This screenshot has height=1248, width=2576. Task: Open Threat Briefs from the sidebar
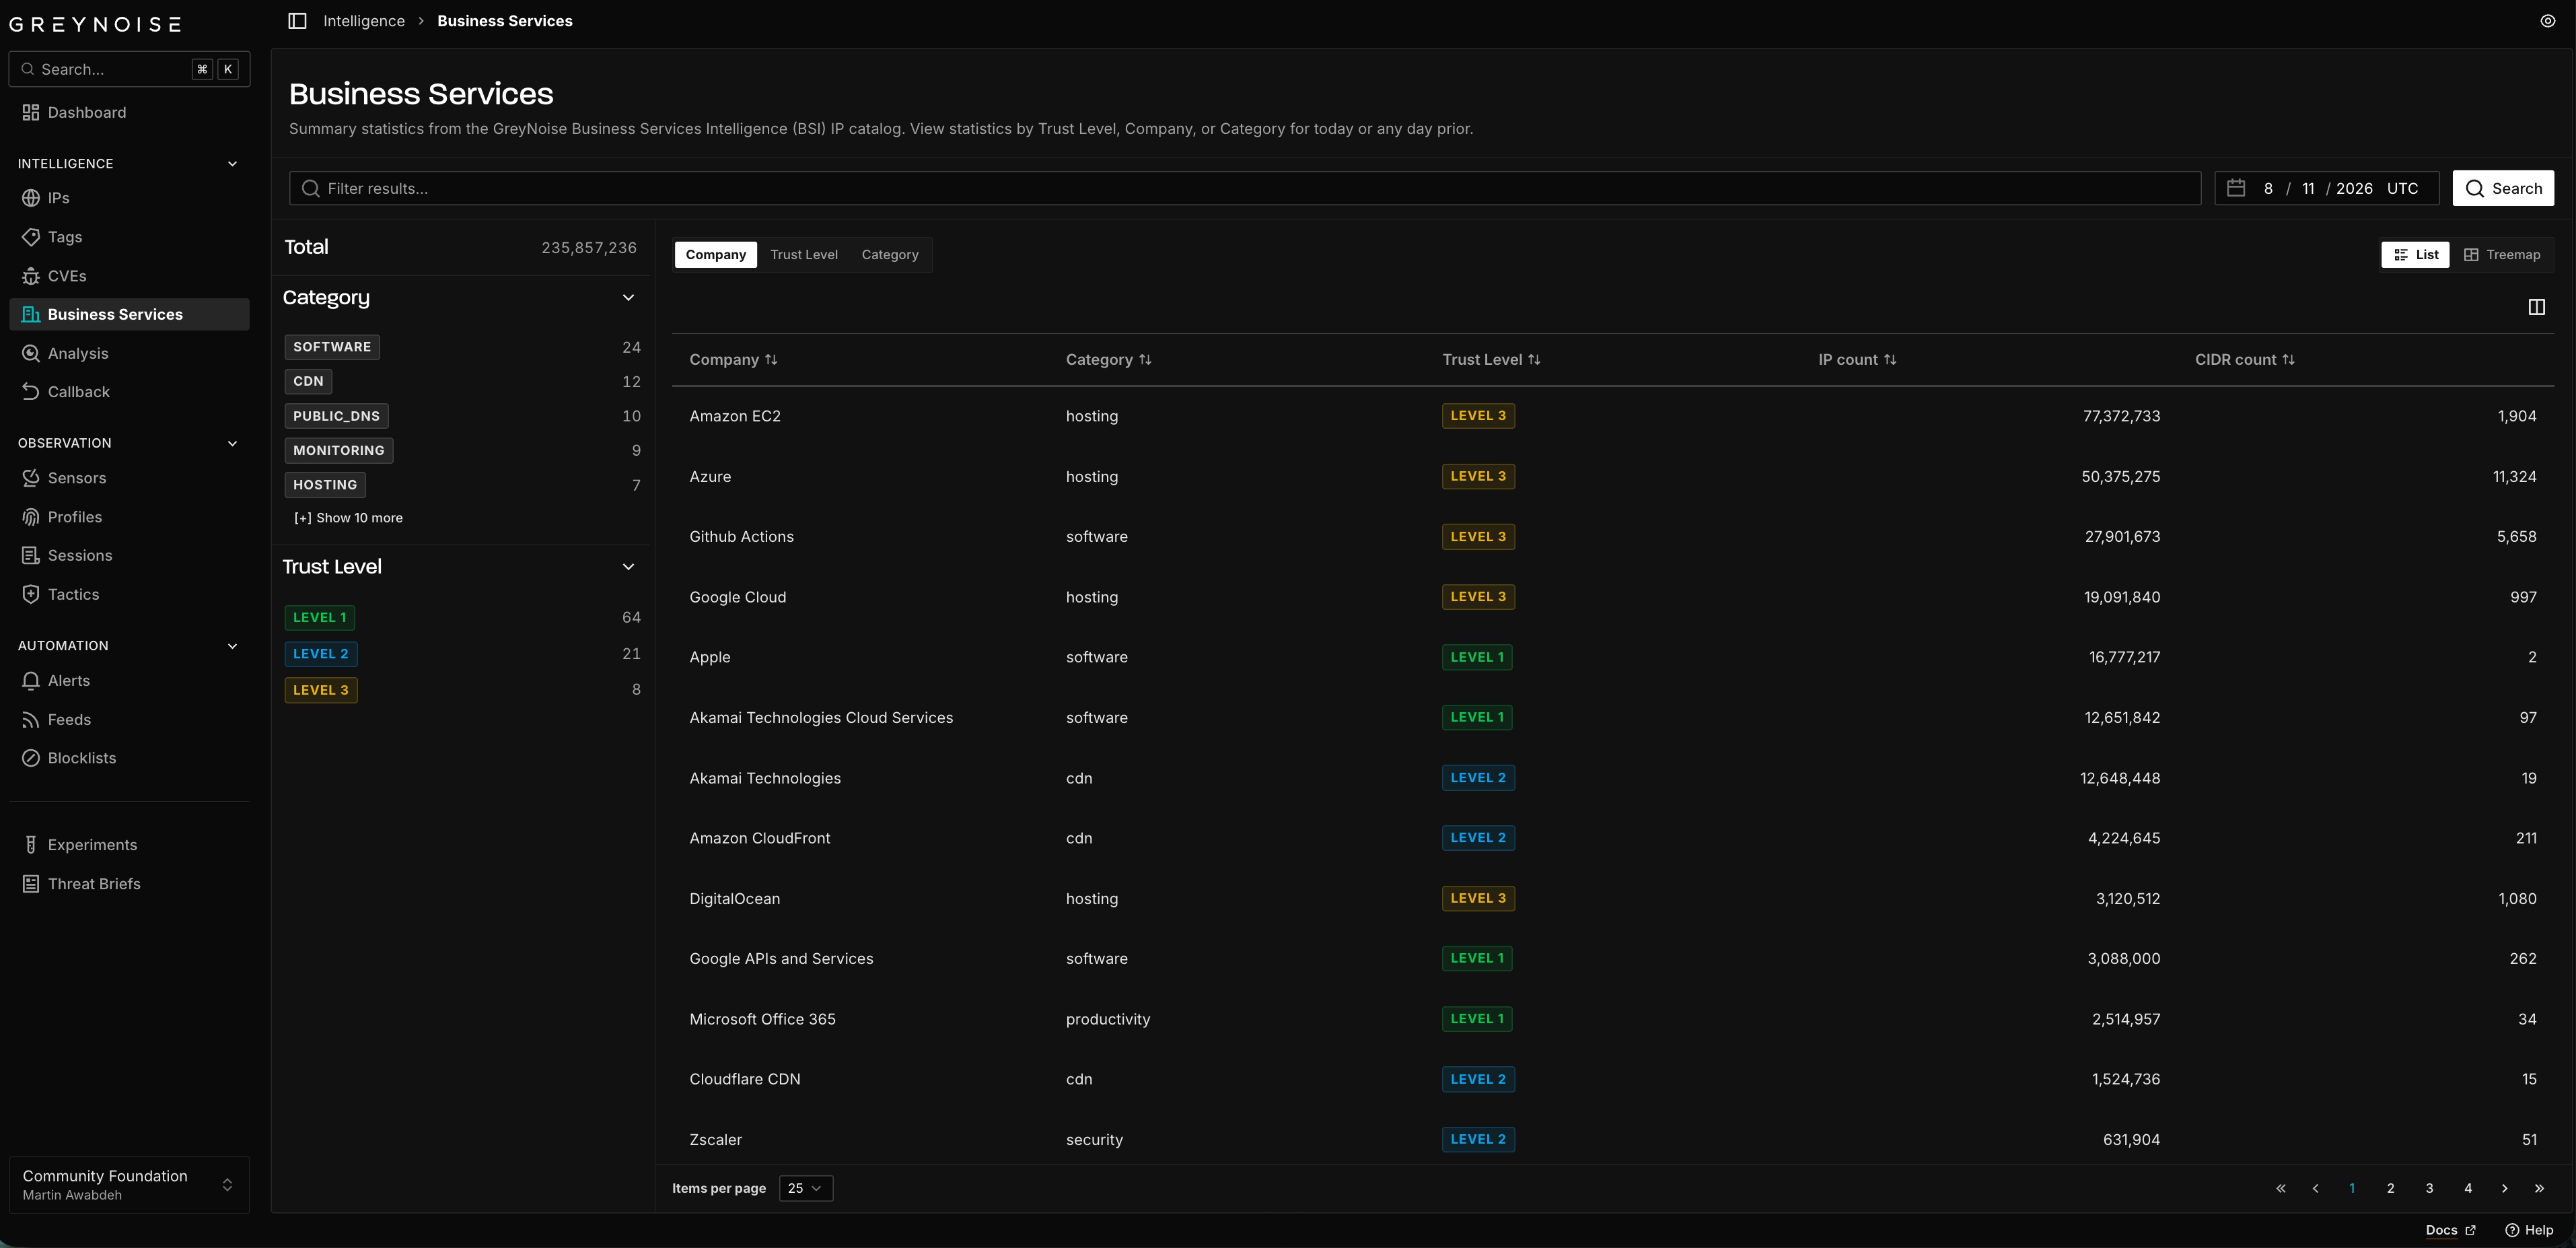coord(129,884)
